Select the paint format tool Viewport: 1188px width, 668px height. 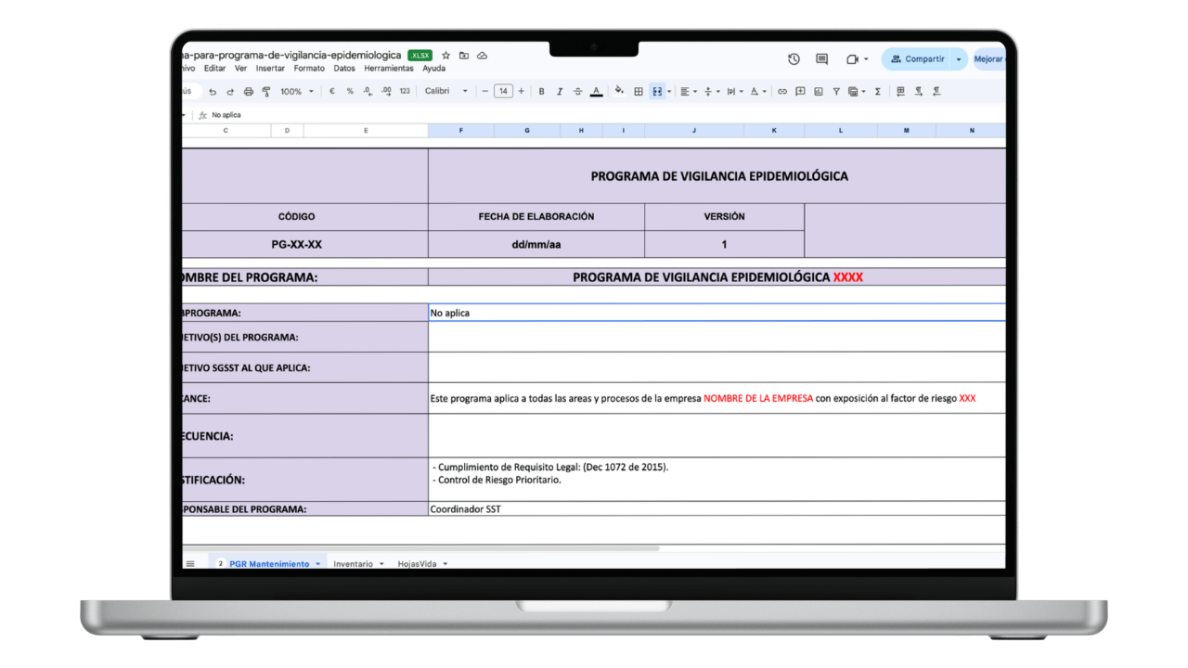(266, 91)
